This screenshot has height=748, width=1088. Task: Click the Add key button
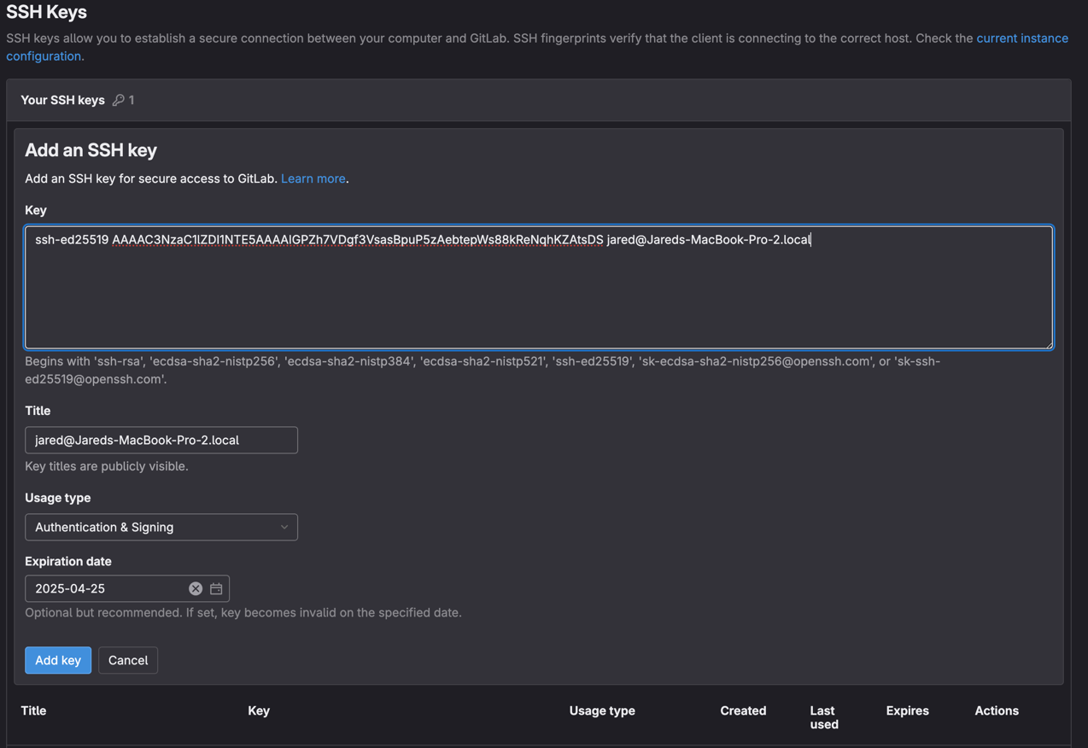click(58, 660)
